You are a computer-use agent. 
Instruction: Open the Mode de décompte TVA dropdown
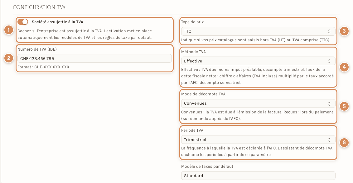pos(258,103)
